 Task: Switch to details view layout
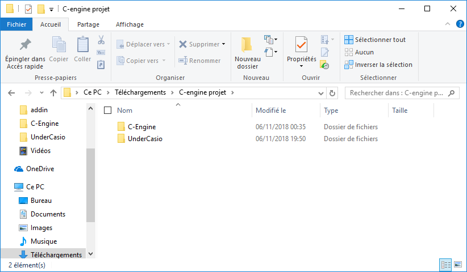(445, 264)
